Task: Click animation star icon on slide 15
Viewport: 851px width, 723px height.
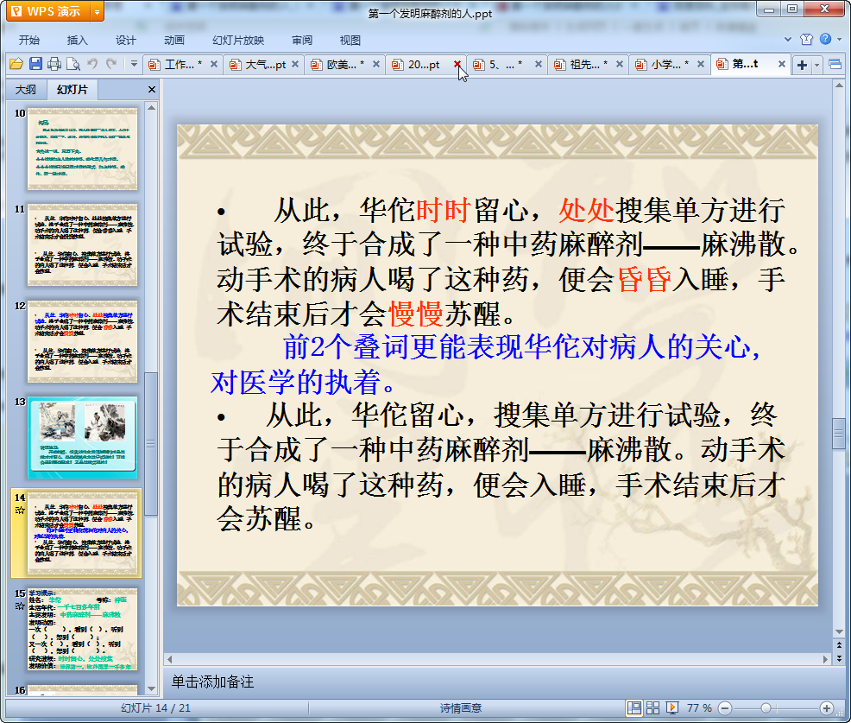Action: (x=20, y=606)
